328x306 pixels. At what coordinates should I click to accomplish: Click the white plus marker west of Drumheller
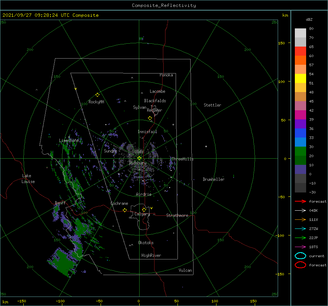tap(206, 146)
